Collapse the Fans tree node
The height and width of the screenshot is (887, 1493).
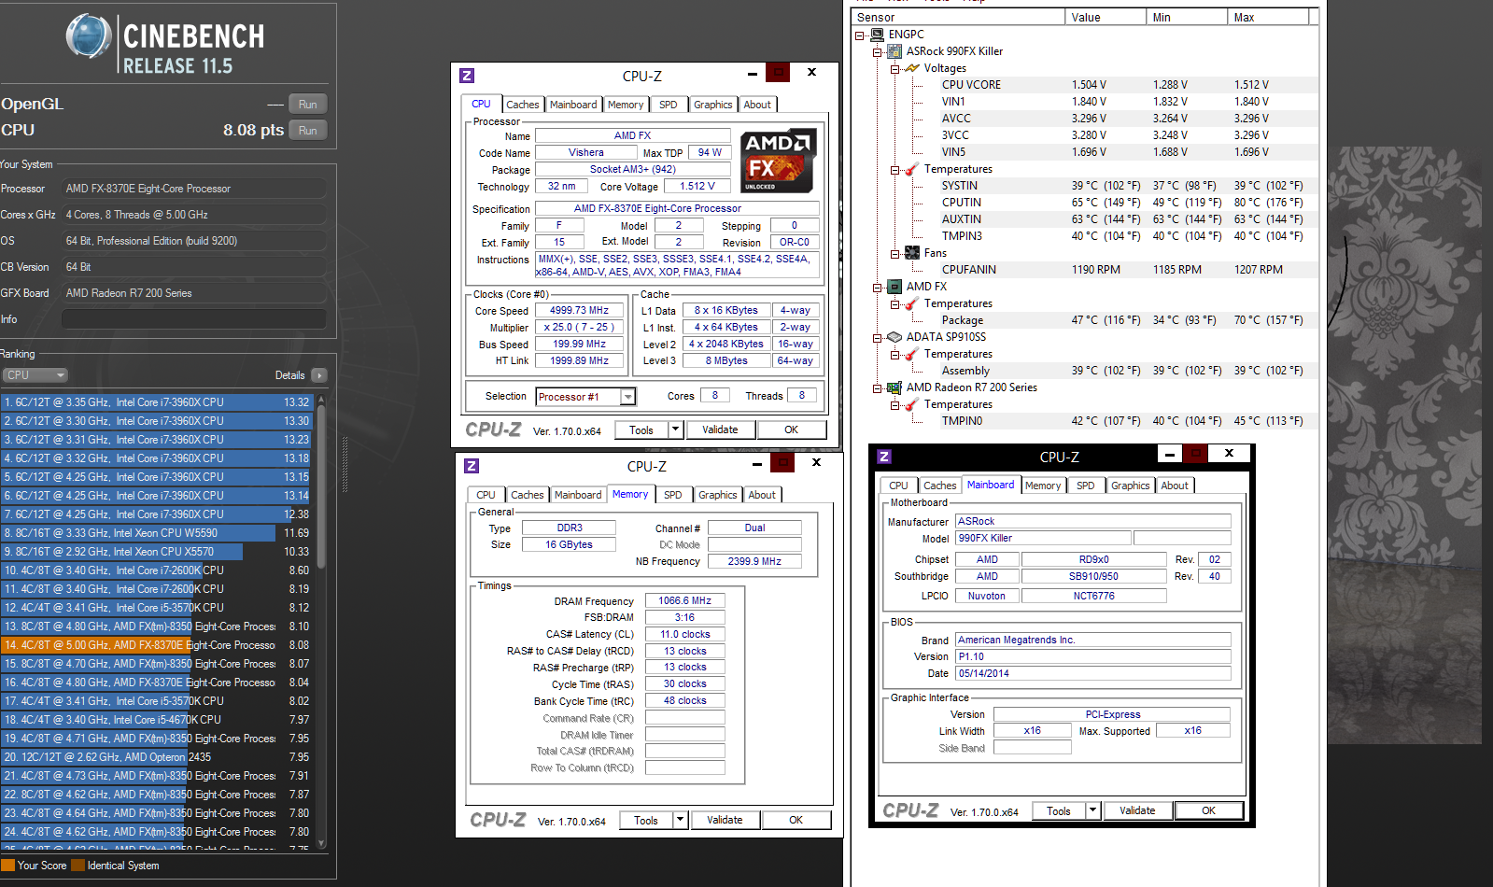point(894,254)
